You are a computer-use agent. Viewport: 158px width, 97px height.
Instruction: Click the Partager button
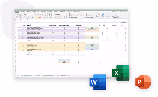coord(114,12)
